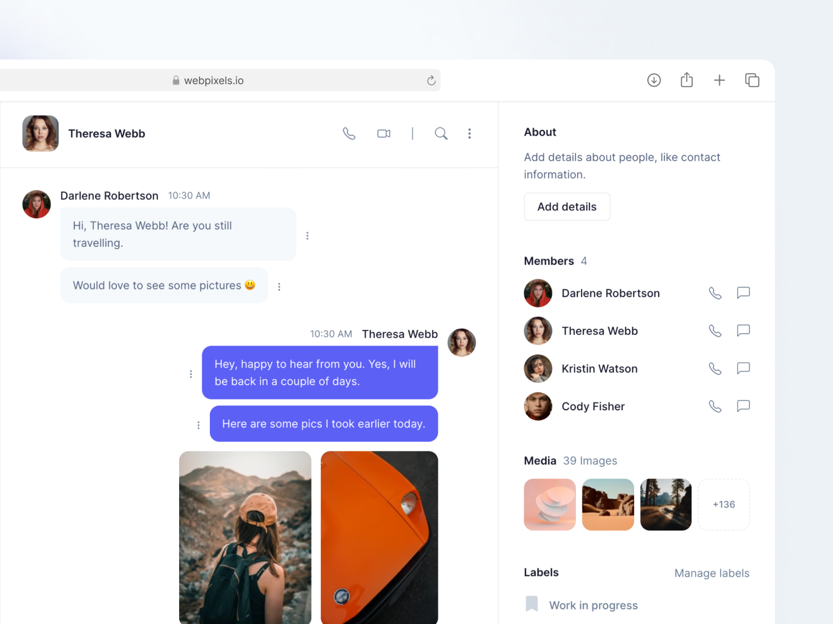
Task: Click the browser share icon
Action: [x=687, y=80]
